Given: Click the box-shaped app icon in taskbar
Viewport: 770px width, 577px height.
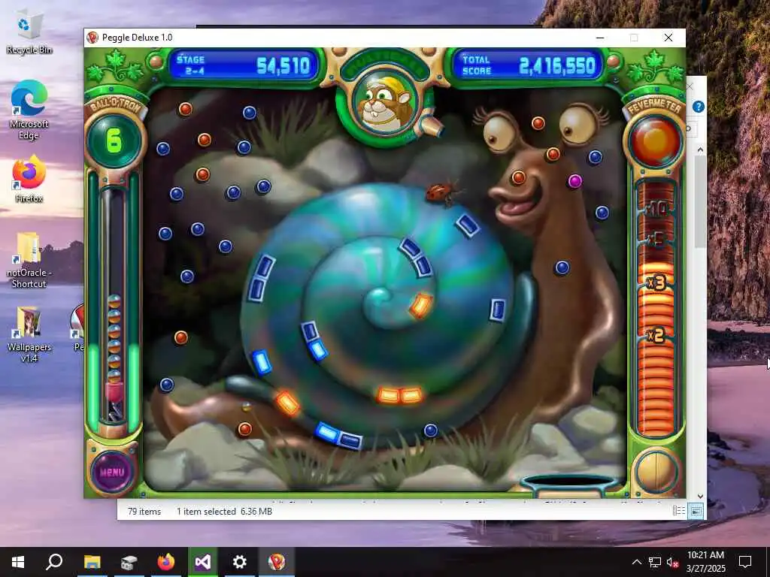Looking at the screenshot, I should (129, 562).
